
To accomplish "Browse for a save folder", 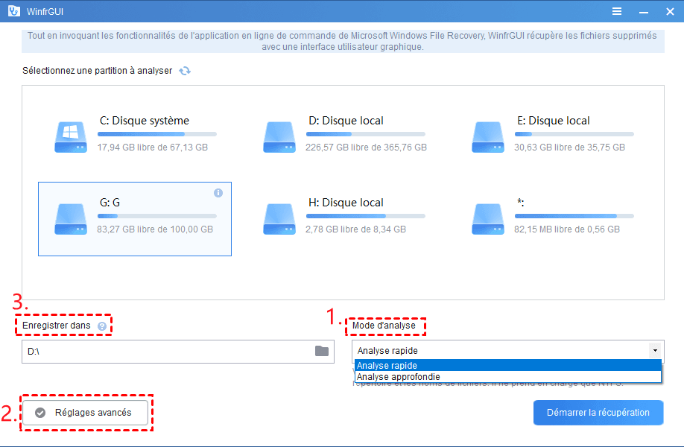I will [322, 351].
